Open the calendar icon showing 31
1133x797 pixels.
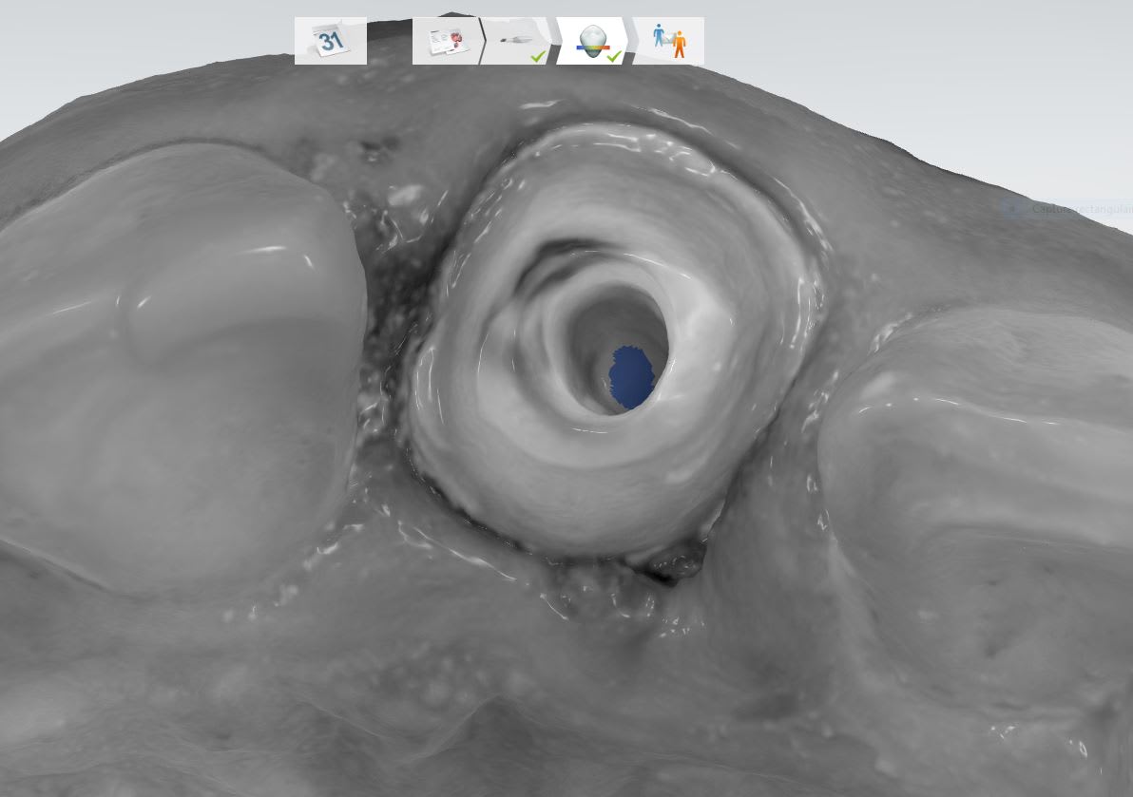pyautogui.click(x=330, y=41)
